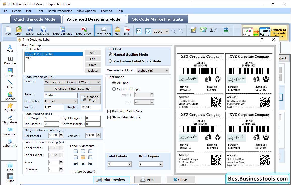Click the Print Preview button
Screen dimensions: 291x185
pos(111,180)
